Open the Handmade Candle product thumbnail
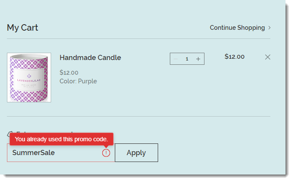This screenshot has height=181, width=292. [x=29, y=77]
